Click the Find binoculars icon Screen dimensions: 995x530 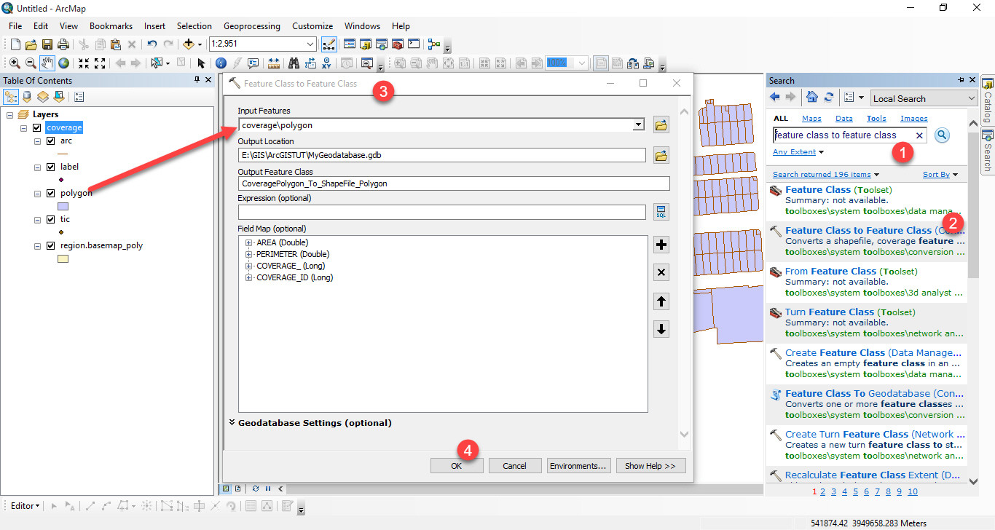294,63
